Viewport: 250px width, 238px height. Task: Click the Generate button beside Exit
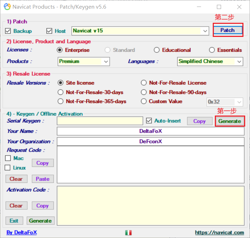[40, 221]
